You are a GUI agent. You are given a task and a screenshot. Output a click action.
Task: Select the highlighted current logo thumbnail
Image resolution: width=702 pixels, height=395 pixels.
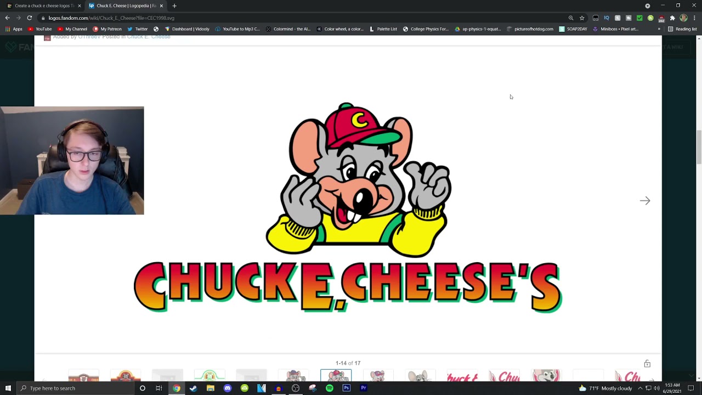336,375
